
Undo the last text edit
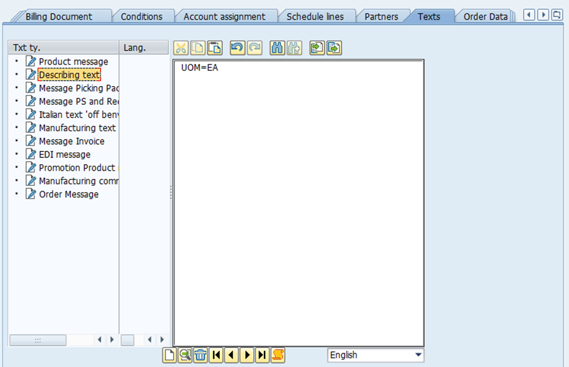point(238,48)
